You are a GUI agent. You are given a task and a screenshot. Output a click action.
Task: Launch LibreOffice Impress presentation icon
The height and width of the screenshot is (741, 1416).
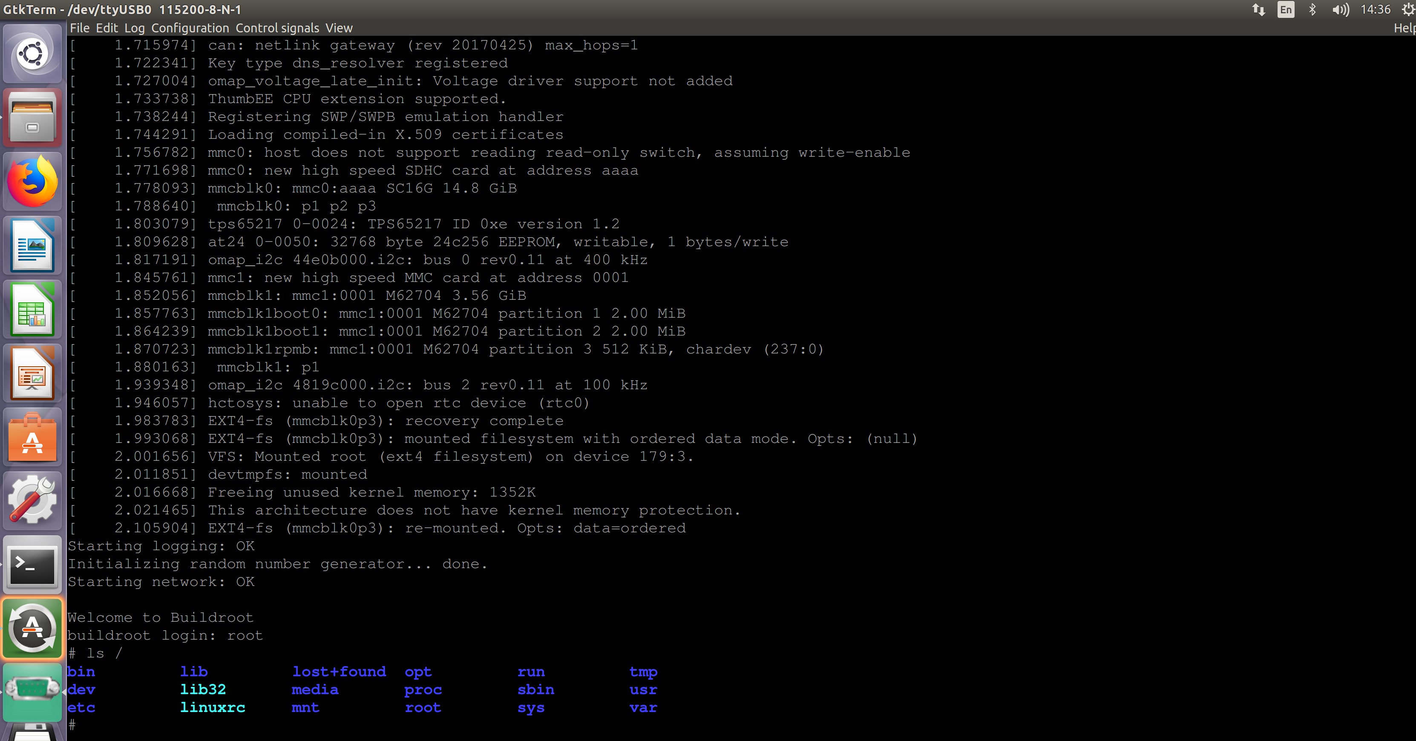[x=32, y=373]
